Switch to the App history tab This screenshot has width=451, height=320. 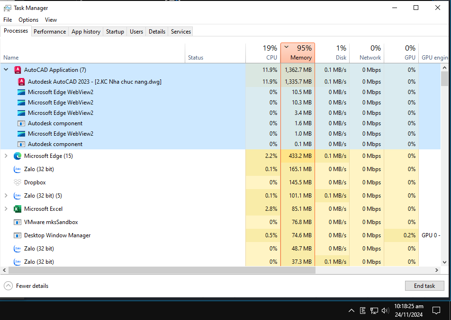[x=86, y=32]
